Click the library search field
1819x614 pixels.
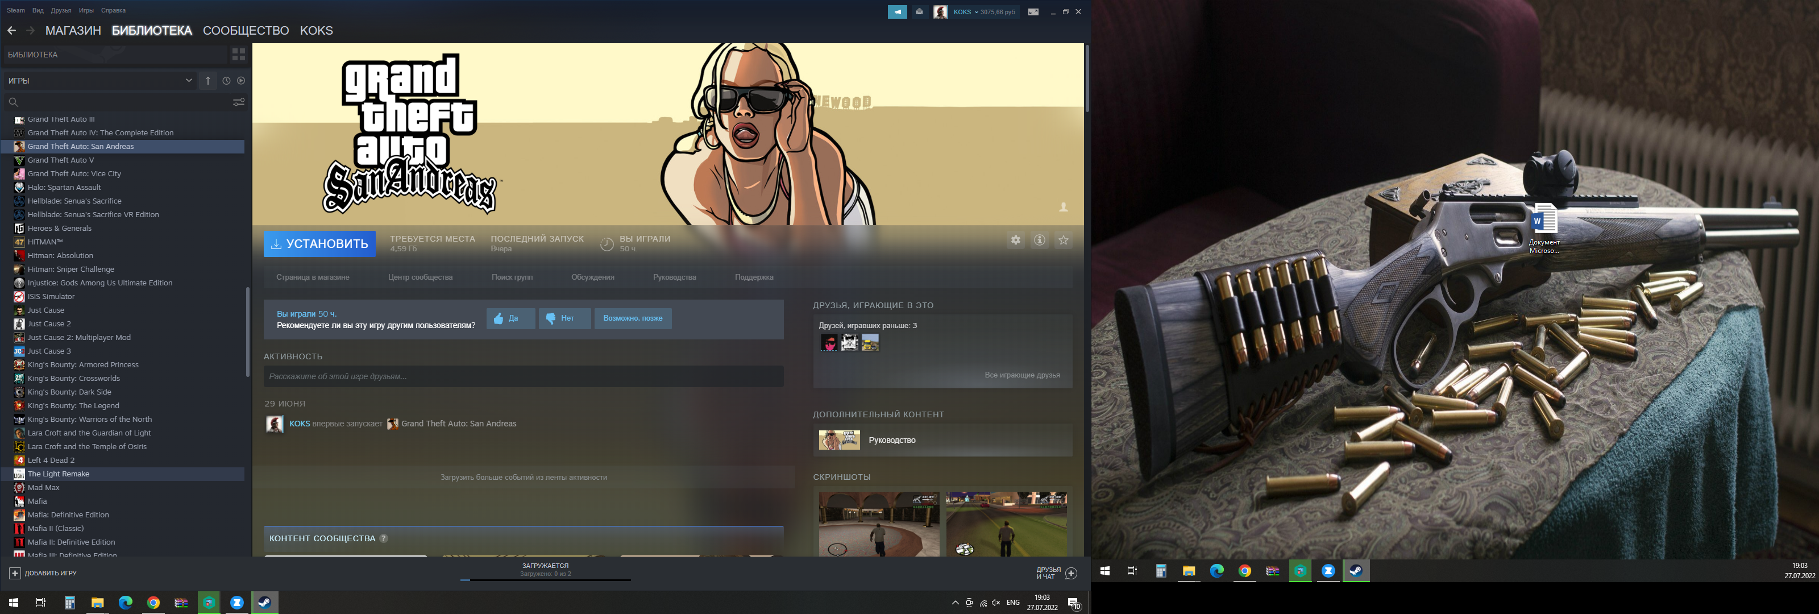(x=120, y=102)
